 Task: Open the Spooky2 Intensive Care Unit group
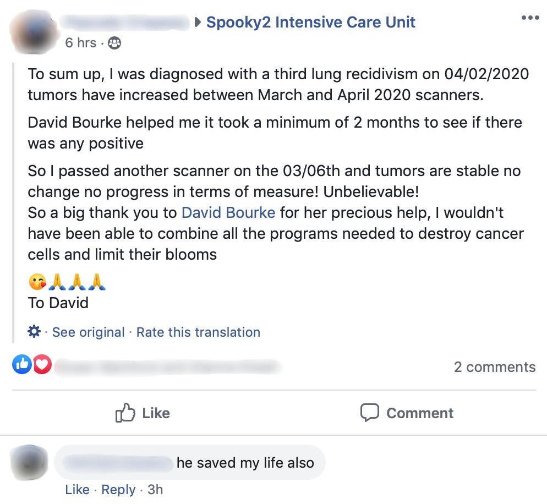311,23
